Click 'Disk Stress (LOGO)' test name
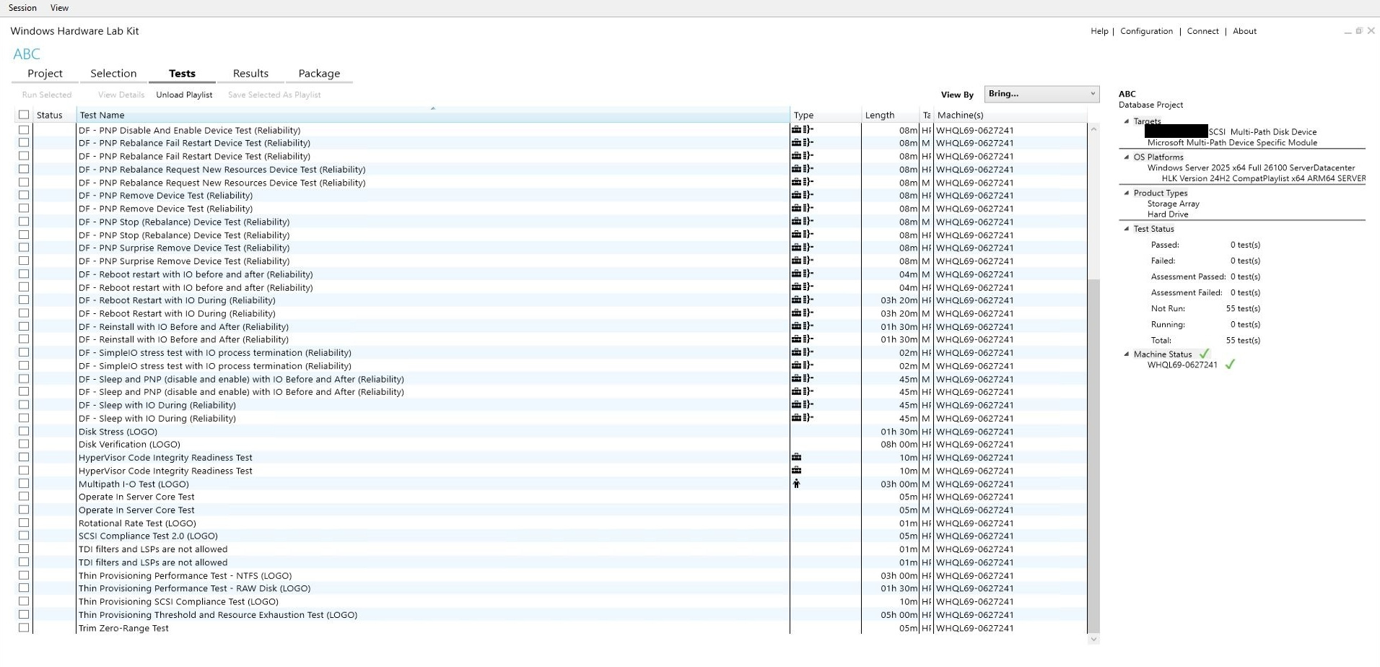The image size is (1380, 667). coord(118,432)
